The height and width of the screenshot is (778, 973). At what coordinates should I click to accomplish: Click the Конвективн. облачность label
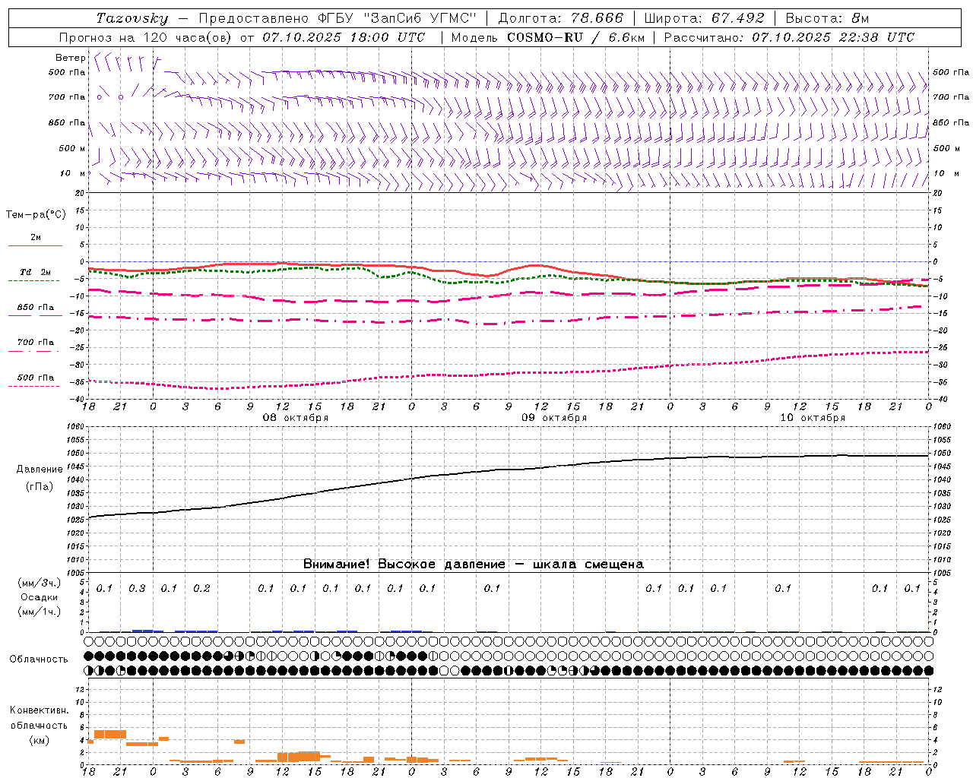click(39, 717)
